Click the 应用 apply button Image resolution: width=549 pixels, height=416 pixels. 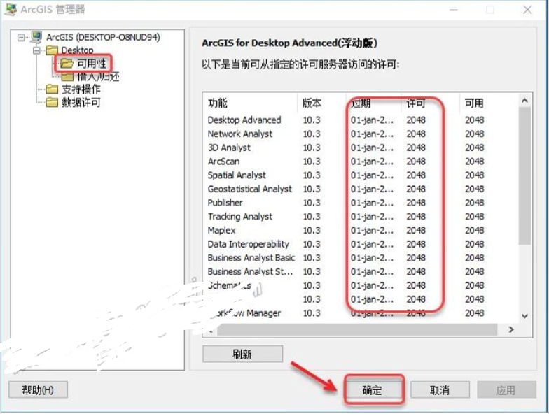point(506,390)
